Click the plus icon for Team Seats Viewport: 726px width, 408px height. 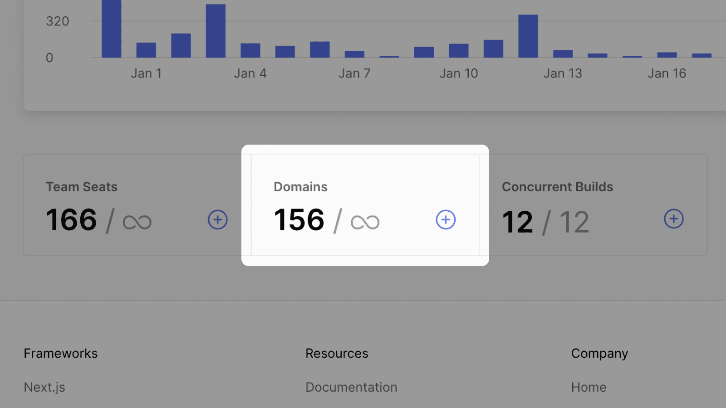click(x=218, y=220)
